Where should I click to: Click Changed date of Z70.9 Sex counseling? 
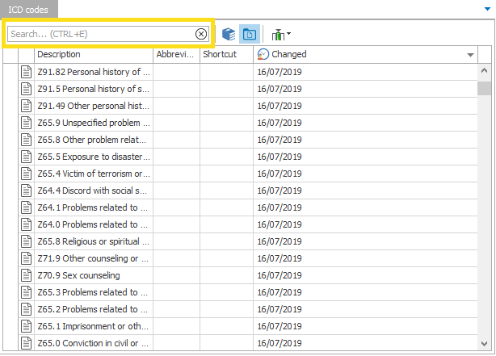coord(280,275)
